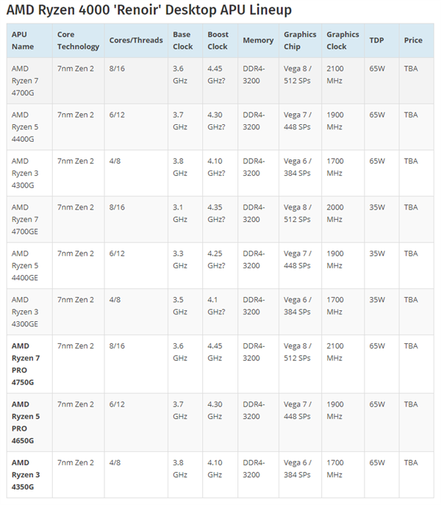Screen dimensions: 441x505
Task: Click the bold AMD Ryzen 3 4350G name
Action: [x=24, y=475]
